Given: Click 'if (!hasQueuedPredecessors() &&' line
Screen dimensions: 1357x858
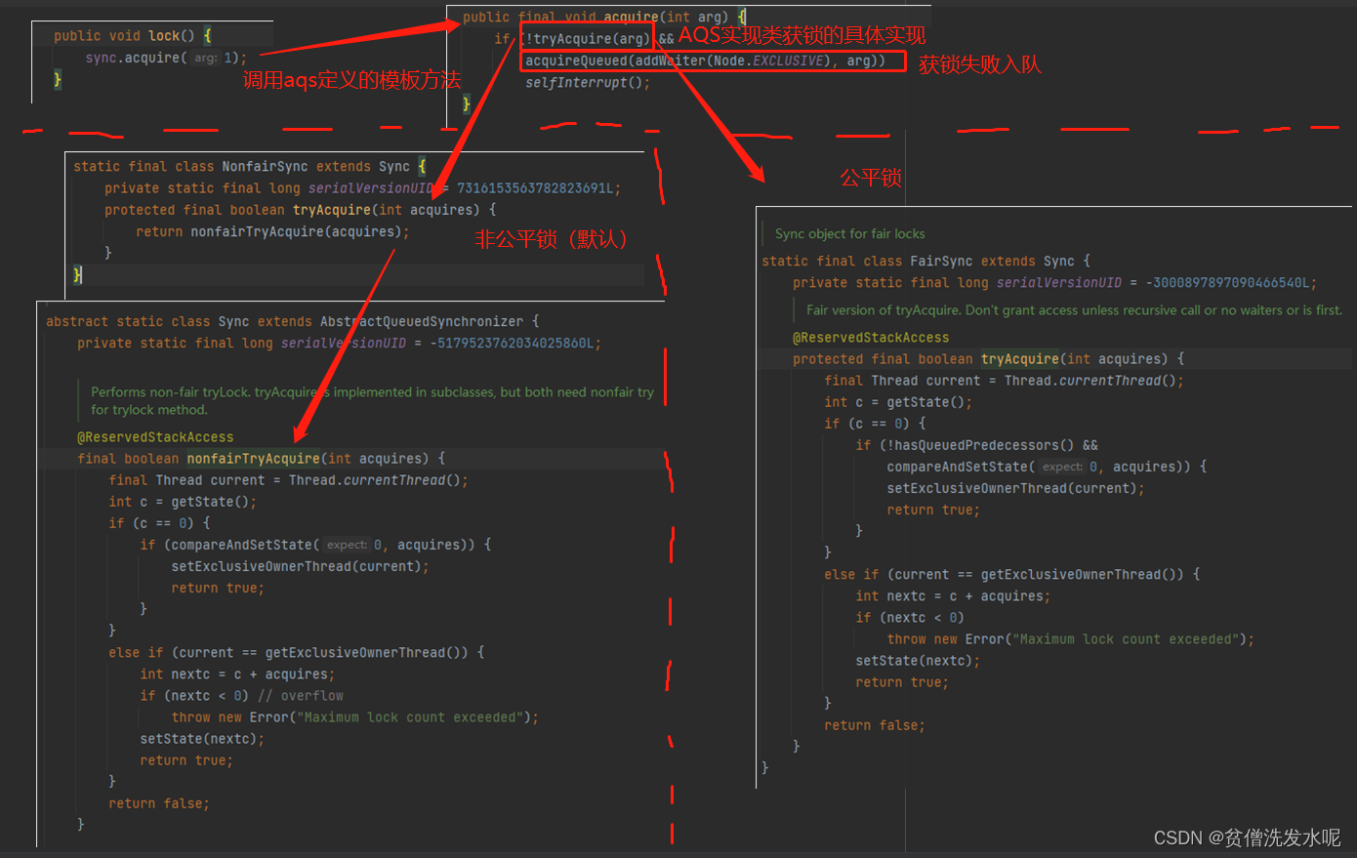Looking at the screenshot, I should pyautogui.click(x=976, y=445).
